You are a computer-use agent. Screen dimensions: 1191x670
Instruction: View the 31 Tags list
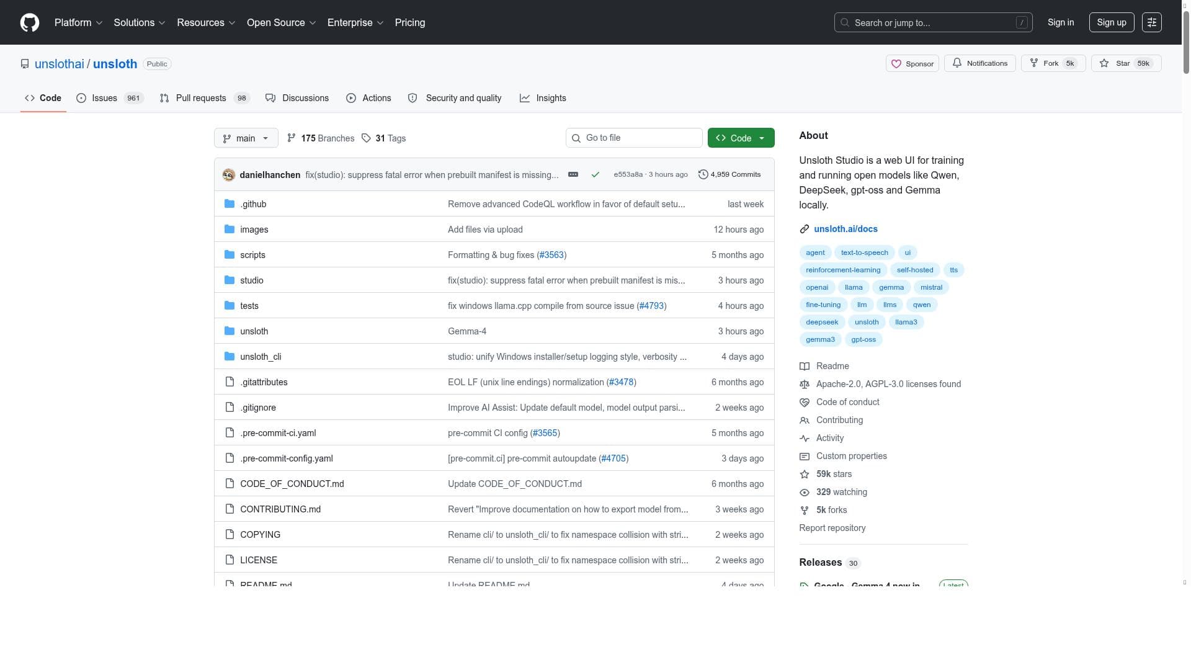click(383, 138)
